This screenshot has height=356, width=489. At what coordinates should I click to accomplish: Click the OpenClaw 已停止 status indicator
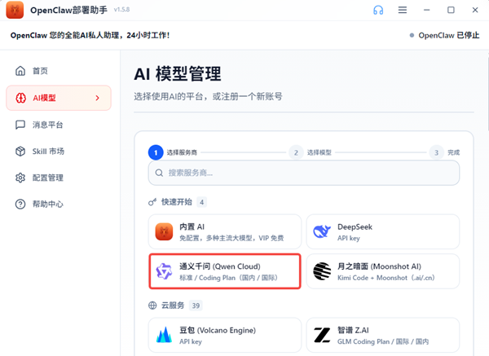click(444, 35)
